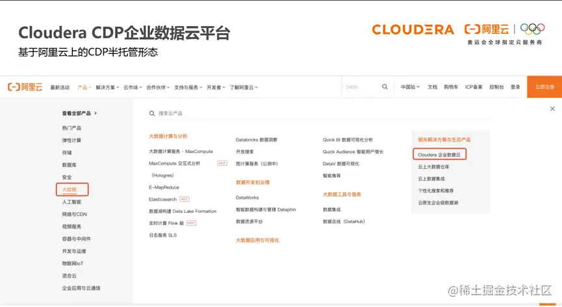Screen dimensions: 562x307
Task: Expand the 产品 menu
Action: [x=84, y=87]
